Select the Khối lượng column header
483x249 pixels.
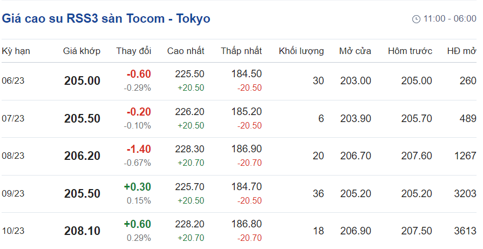pos(301,51)
